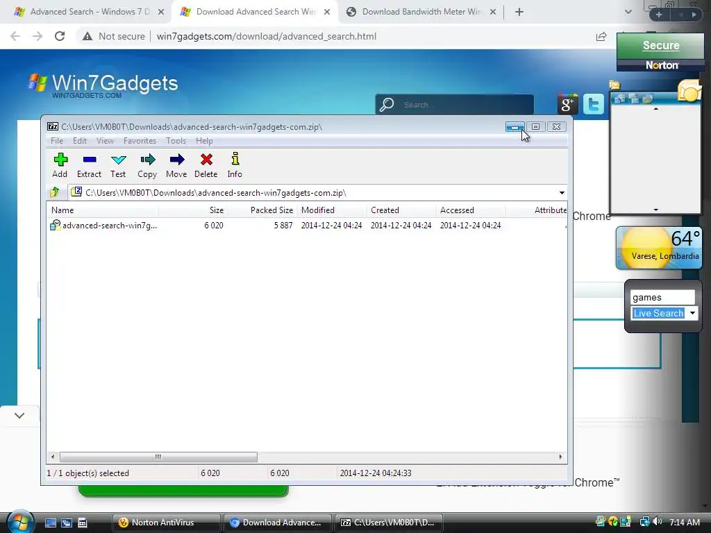Click the scrollbar left arrow in 7-Zip
The height and width of the screenshot is (533, 711).
tap(53, 457)
